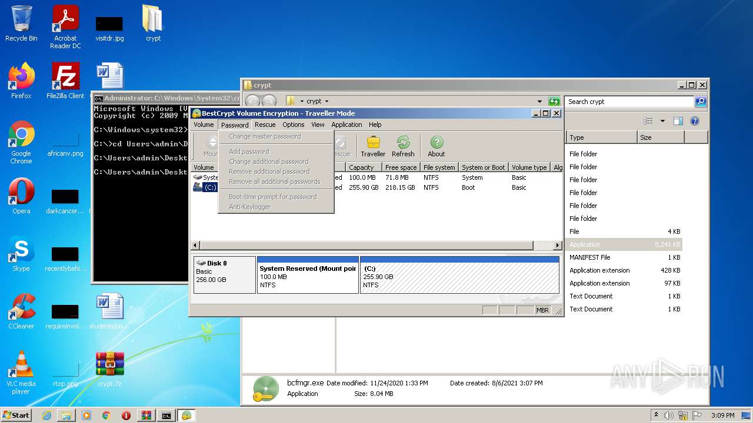The width and height of the screenshot is (753, 423).
Task: Select the FileZilla Client desktop icon
Action: 65,81
